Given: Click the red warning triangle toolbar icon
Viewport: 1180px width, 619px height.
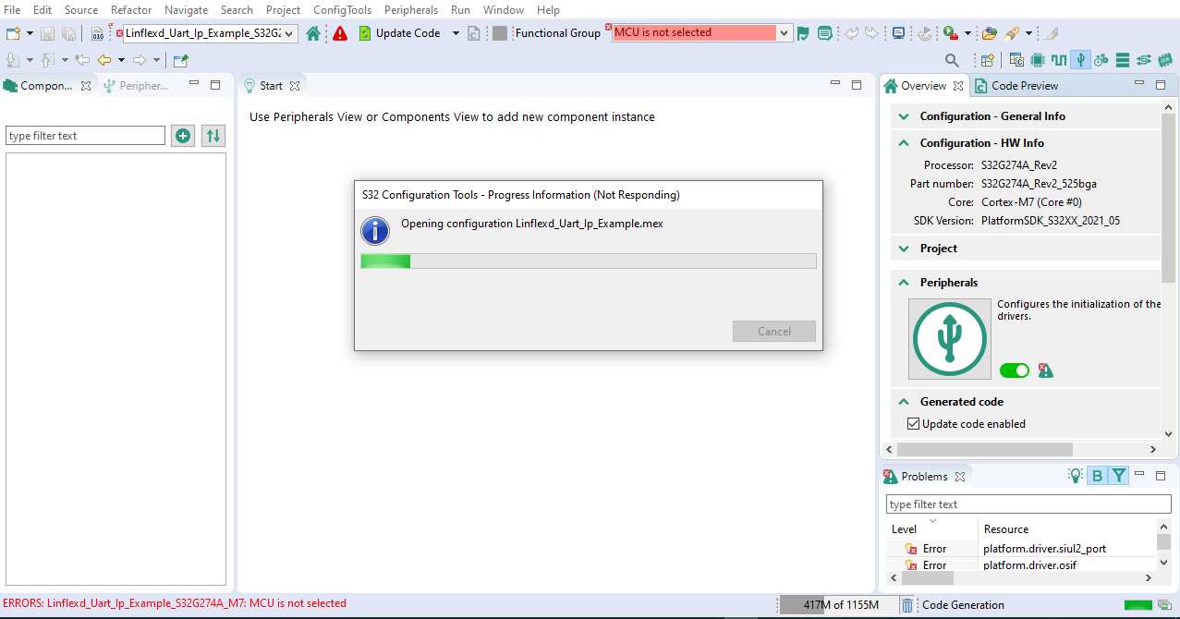Looking at the screenshot, I should (x=340, y=33).
